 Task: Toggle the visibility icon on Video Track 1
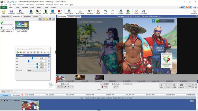click(x=5, y=101)
